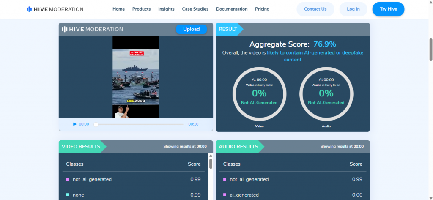This screenshot has height=200, width=433.
Task: Click the Hive Moderation logo in header
Action: click(55, 9)
